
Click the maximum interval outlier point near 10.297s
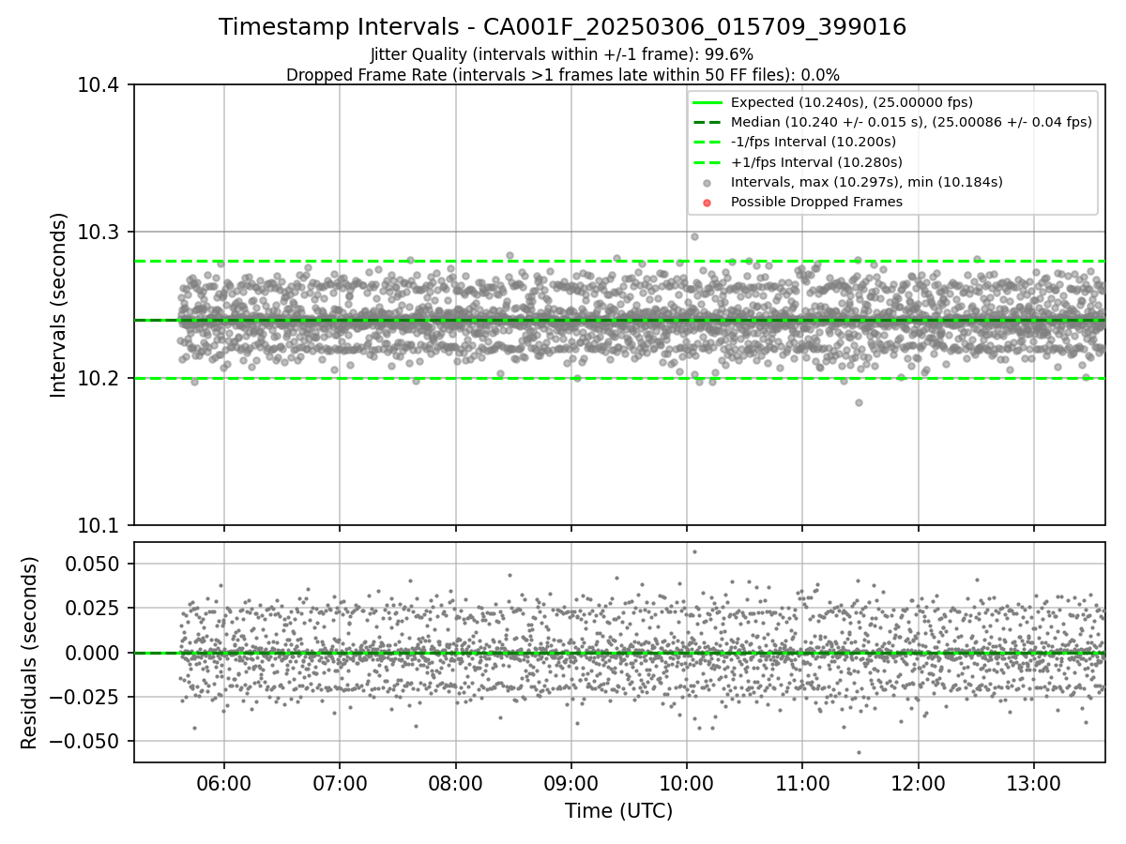click(694, 236)
